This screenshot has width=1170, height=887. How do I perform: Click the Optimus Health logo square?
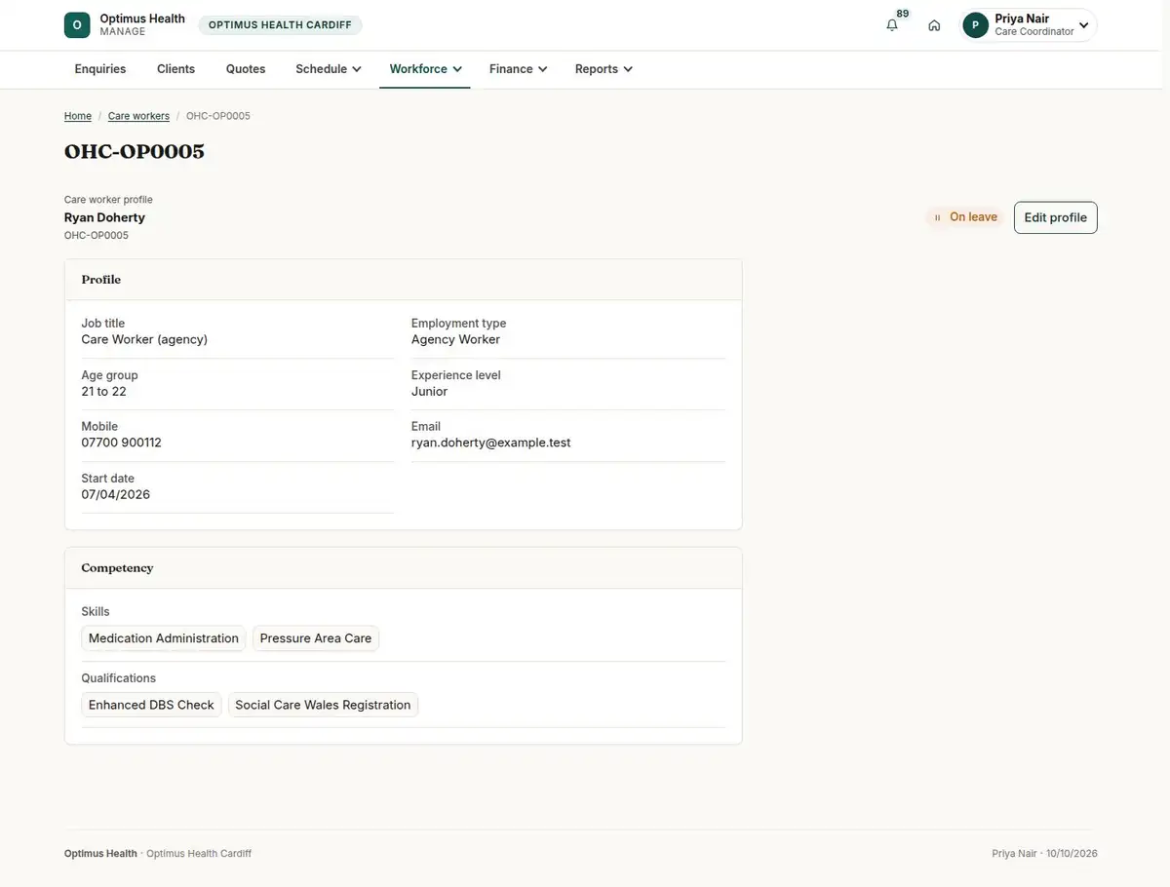tap(77, 25)
